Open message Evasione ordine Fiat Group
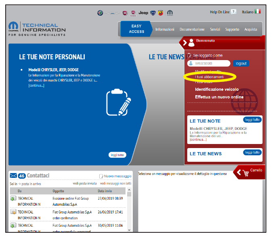 tap(71, 201)
